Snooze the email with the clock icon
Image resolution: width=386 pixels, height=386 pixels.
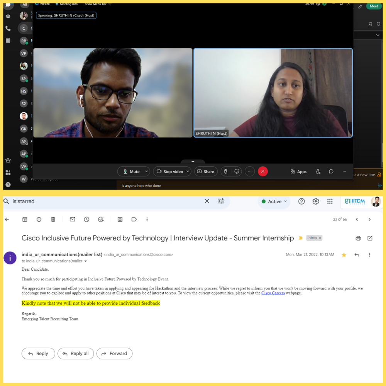[86, 219]
